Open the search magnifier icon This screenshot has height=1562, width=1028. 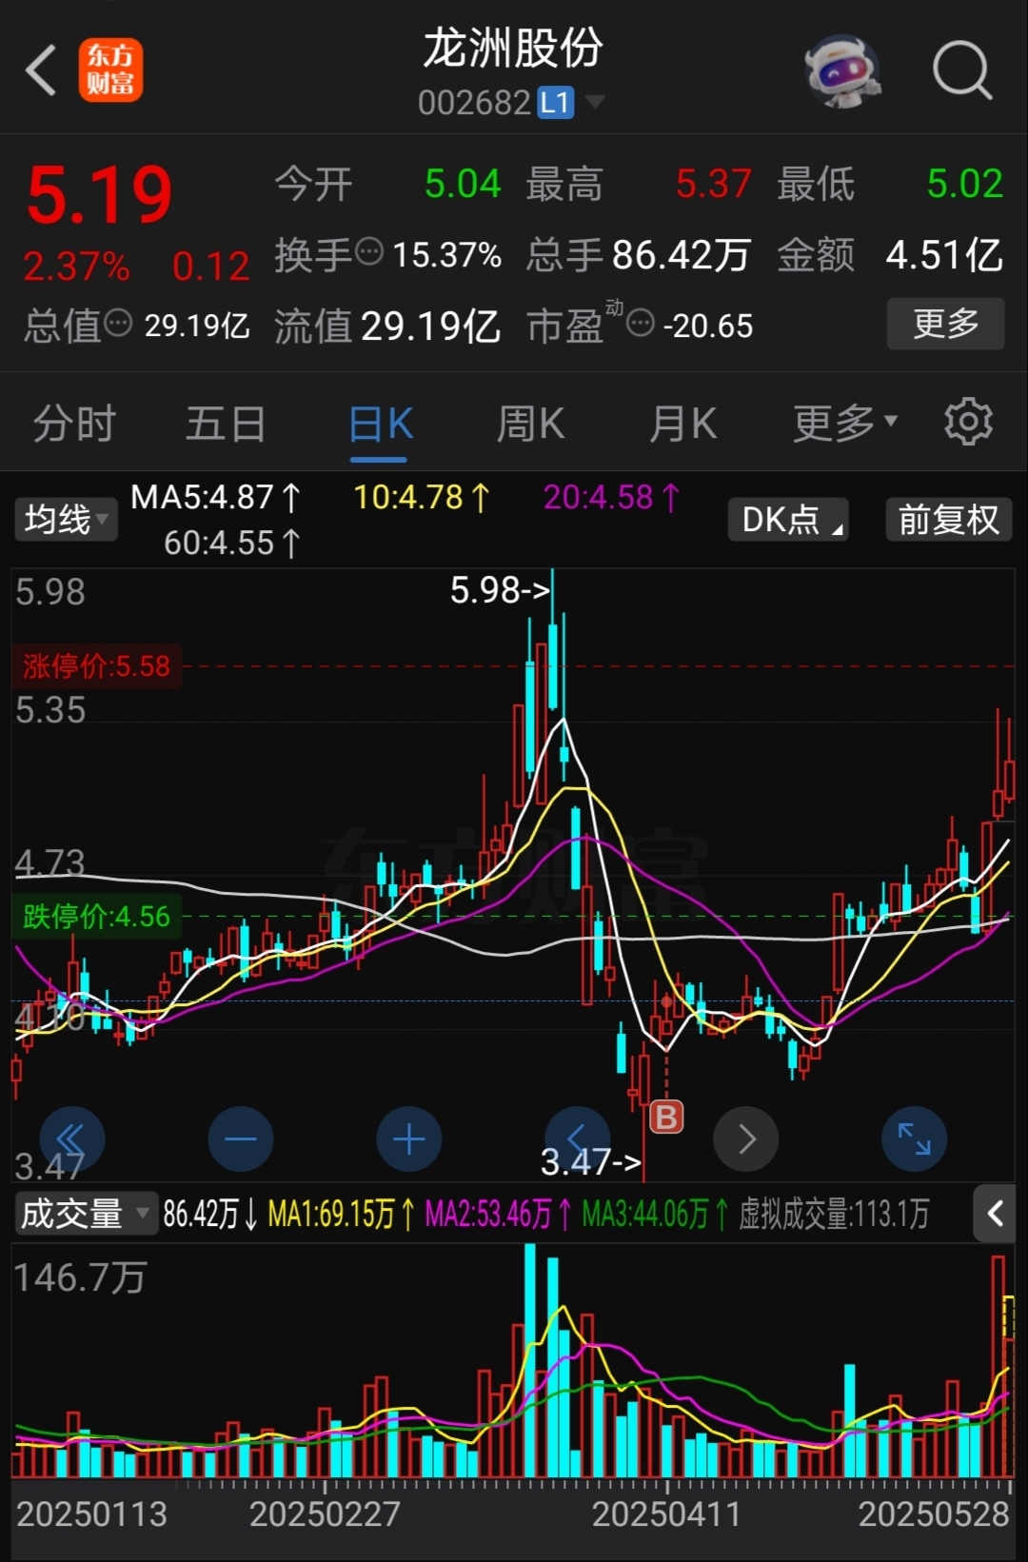click(961, 70)
